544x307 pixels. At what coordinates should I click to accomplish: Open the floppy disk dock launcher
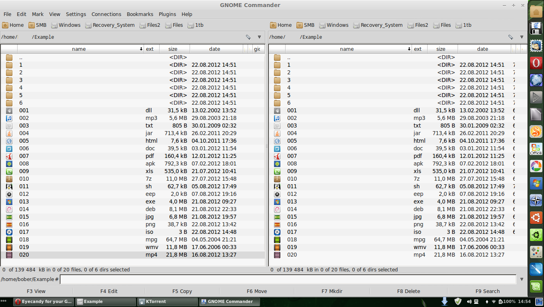(x=536, y=28)
